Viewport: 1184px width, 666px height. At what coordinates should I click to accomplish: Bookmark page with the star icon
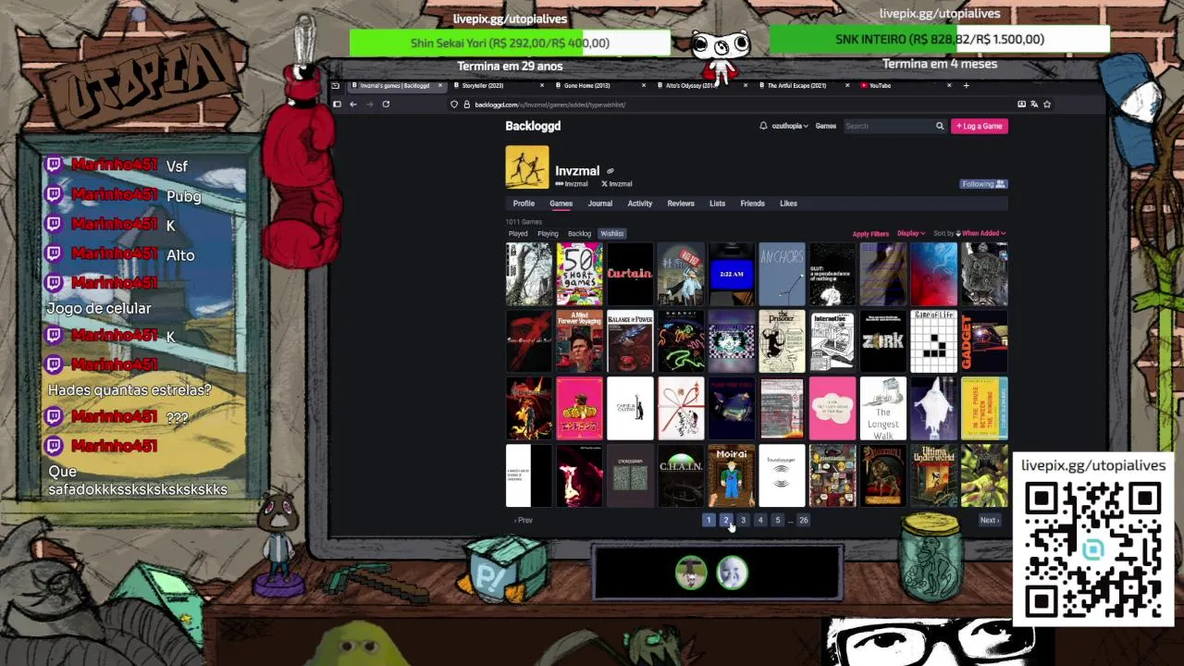tap(1047, 105)
